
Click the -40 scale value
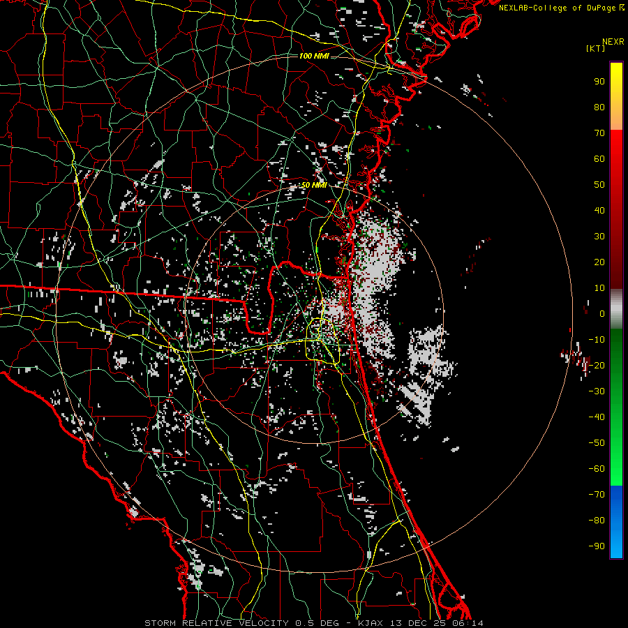[x=597, y=417]
